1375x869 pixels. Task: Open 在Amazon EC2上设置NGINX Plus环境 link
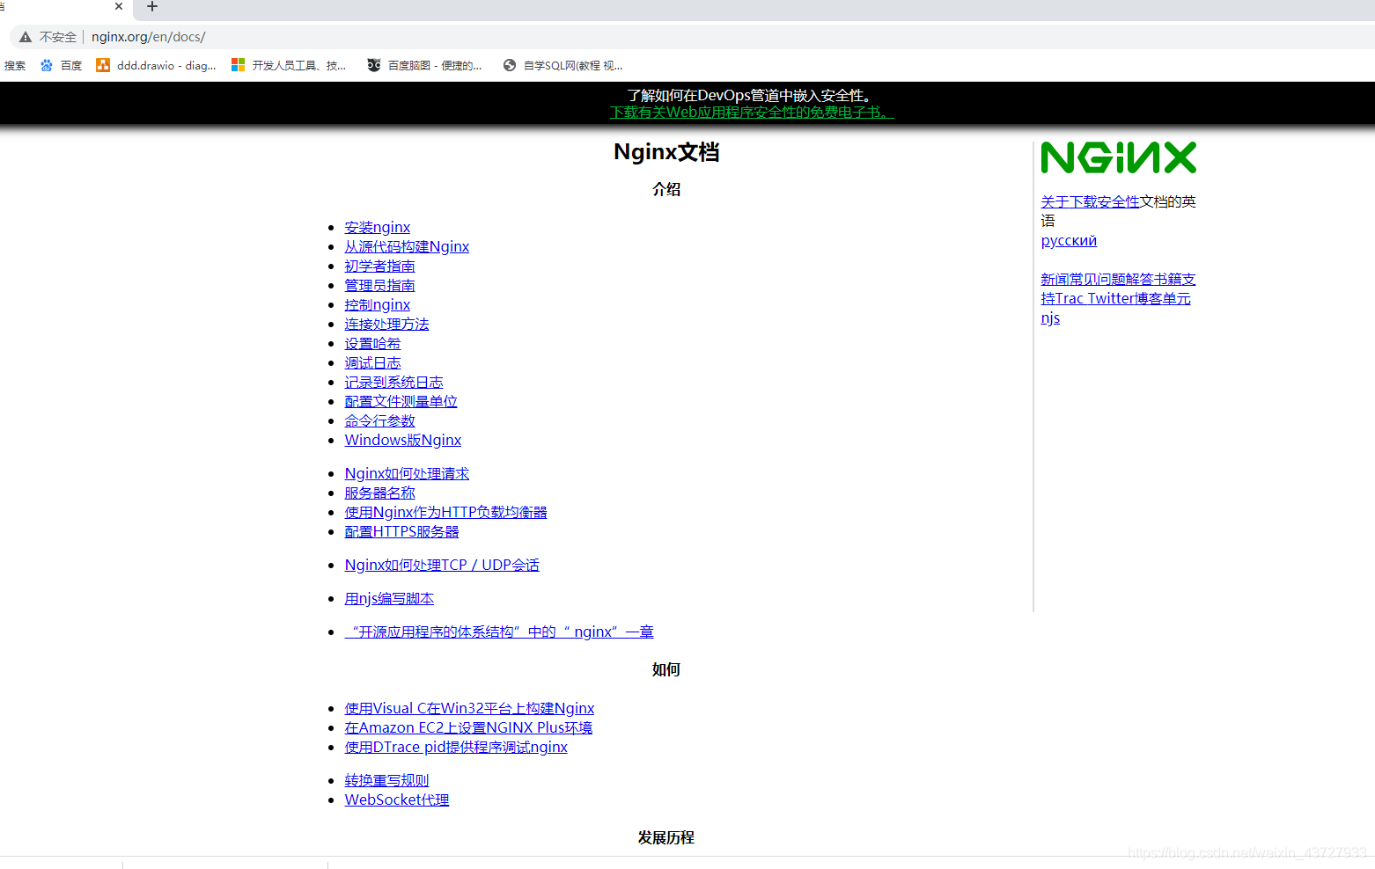point(468,727)
